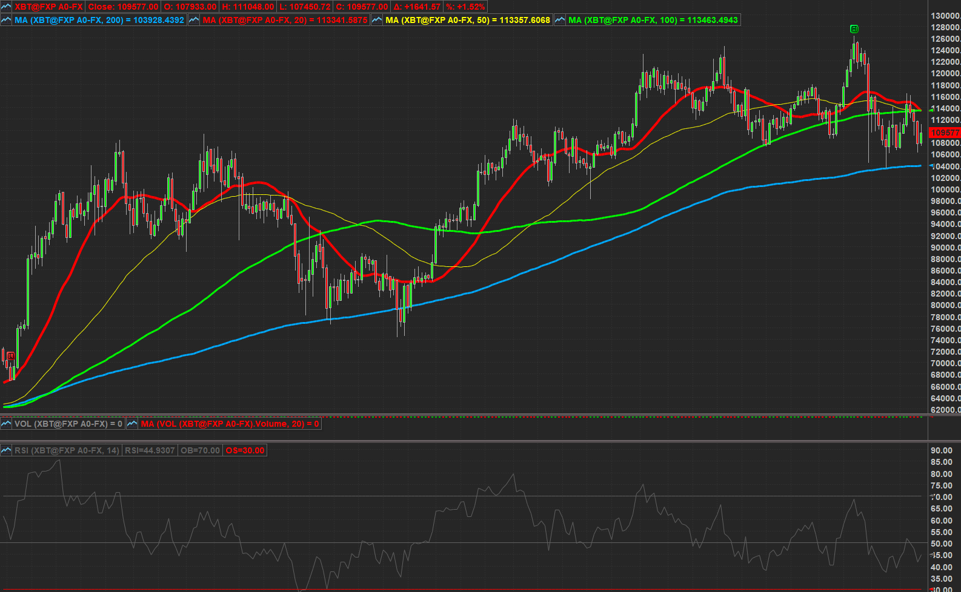This screenshot has width=961, height=592.
Task: Select the green H high marker on chart
Action: tap(854, 29)
